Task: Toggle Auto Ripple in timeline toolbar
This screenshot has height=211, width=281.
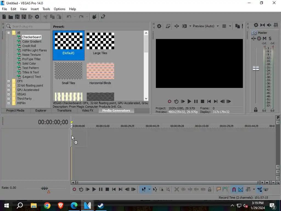Action: click(248, 190)
